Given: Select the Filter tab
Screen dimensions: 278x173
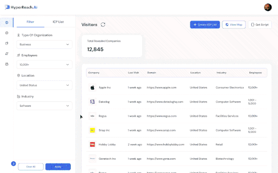Looking at the screenshot, I should 31,22.
